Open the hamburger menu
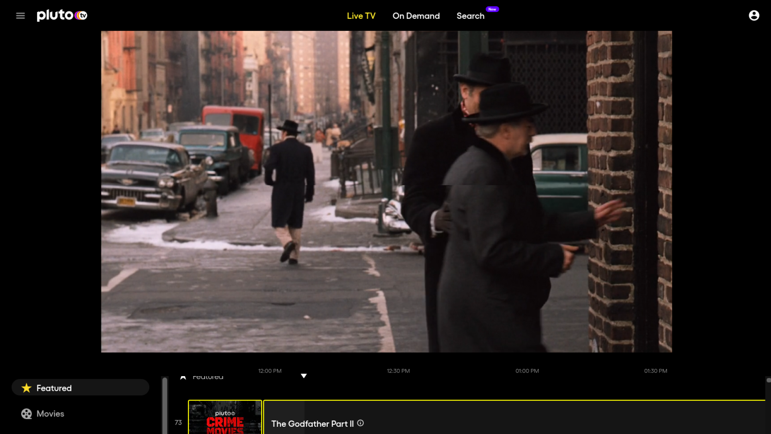The width and height of the screenshot is (771, 434). pos(20,16)
